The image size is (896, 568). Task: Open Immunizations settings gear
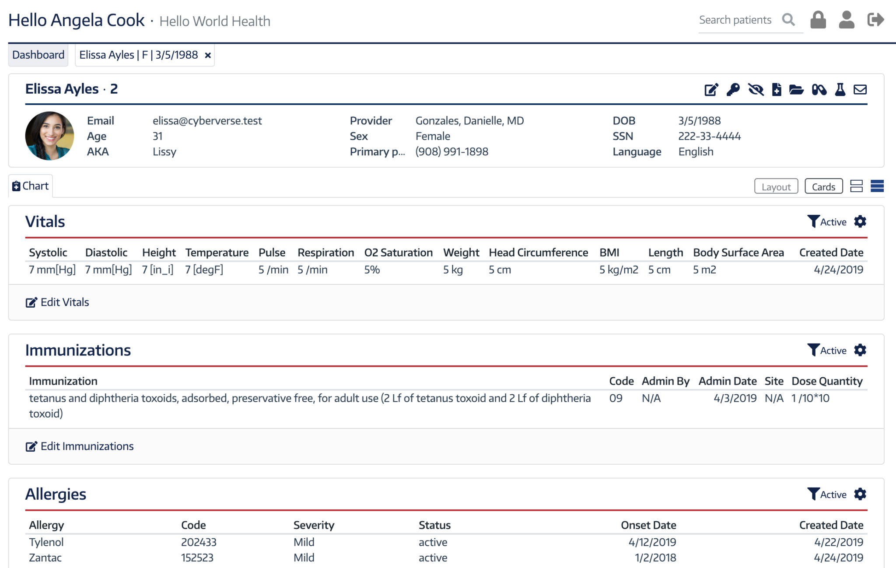point(860,350)
